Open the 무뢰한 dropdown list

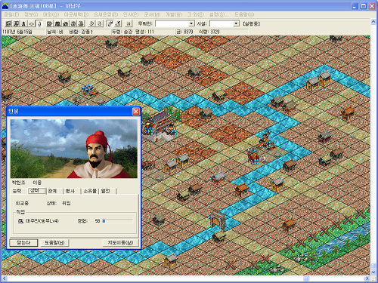(x=191, y=23)
